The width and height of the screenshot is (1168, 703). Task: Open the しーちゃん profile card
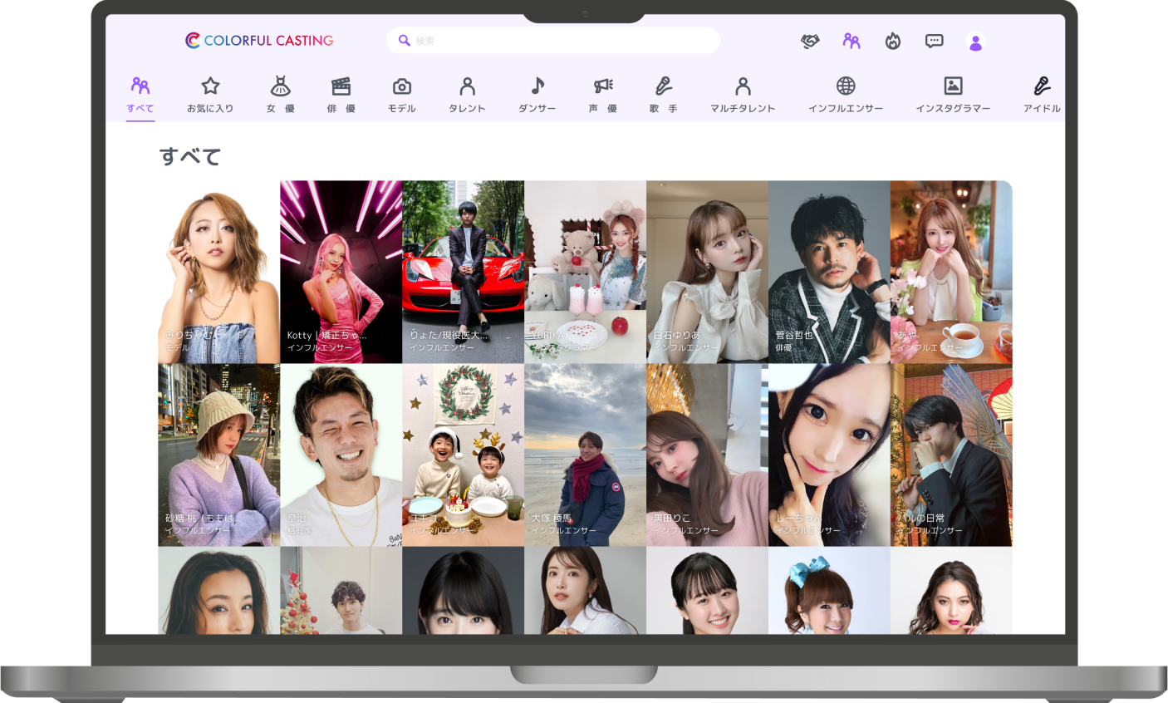tap(830, 455)
